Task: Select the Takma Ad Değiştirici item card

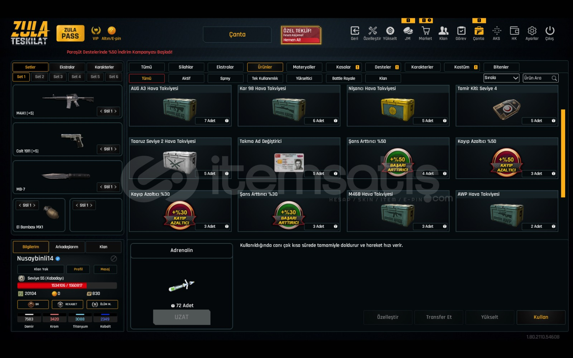Action: pyautogui.click(x=289, y=158)
